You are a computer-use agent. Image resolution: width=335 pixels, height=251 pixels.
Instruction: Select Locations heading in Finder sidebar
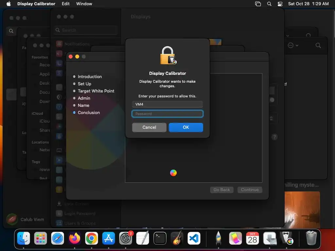point(40,142)
